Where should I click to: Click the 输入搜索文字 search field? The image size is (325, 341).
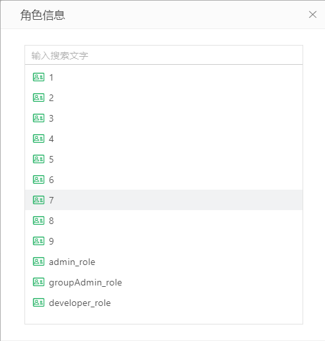[164, 55]
